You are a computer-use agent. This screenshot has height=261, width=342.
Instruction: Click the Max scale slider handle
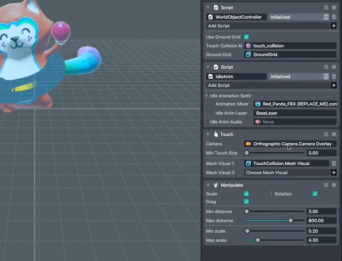258,240
